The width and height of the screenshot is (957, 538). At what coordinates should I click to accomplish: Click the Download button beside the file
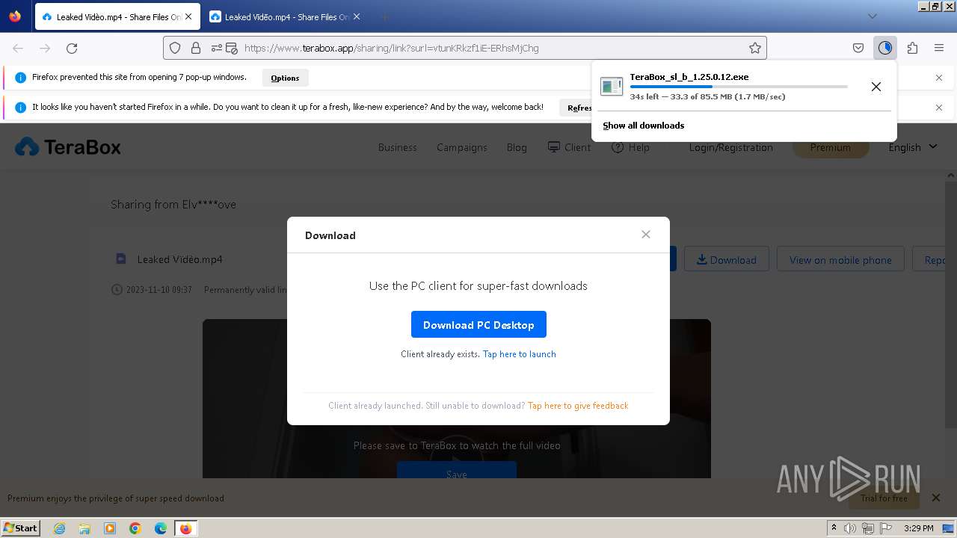(x=726, y=259)
